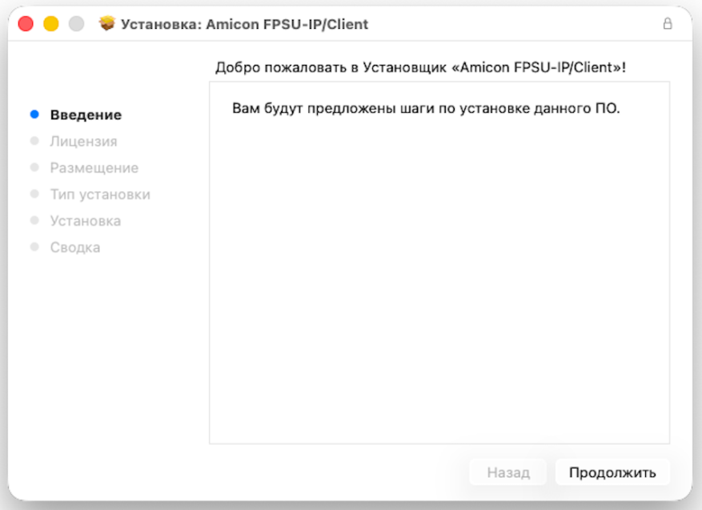This screenshot has width=702, height=510.
Task: Click the lock icon in title bar
Action: point(667,24)
